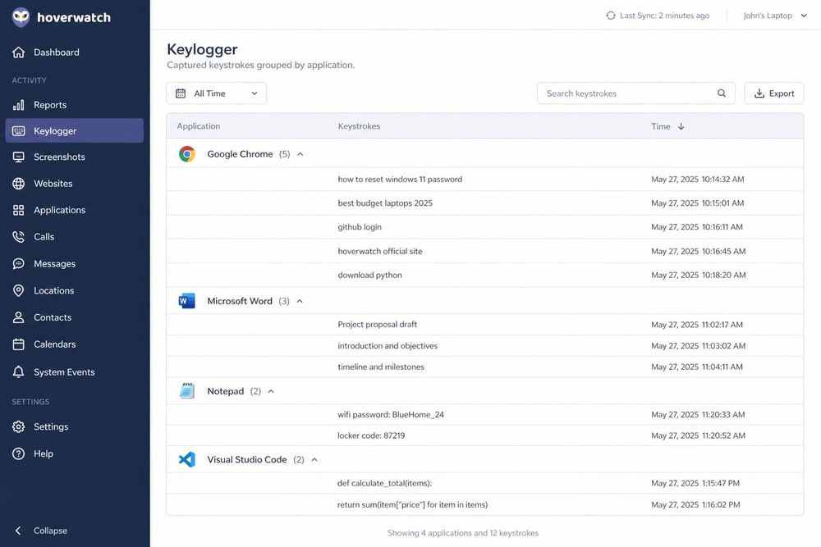The image size is (821, 547).
Task: Open the Calls phone icon
Action: [18, 237]
